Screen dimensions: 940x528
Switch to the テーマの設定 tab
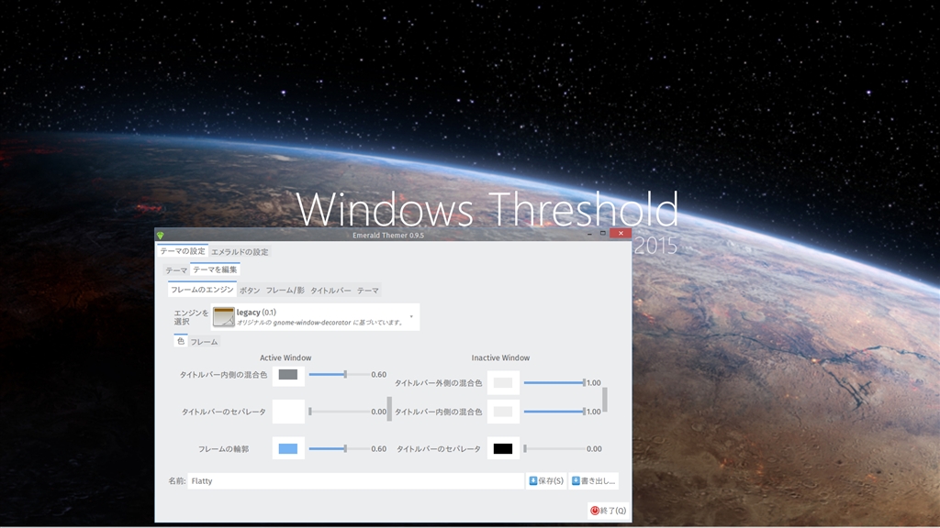coord(183,251)
